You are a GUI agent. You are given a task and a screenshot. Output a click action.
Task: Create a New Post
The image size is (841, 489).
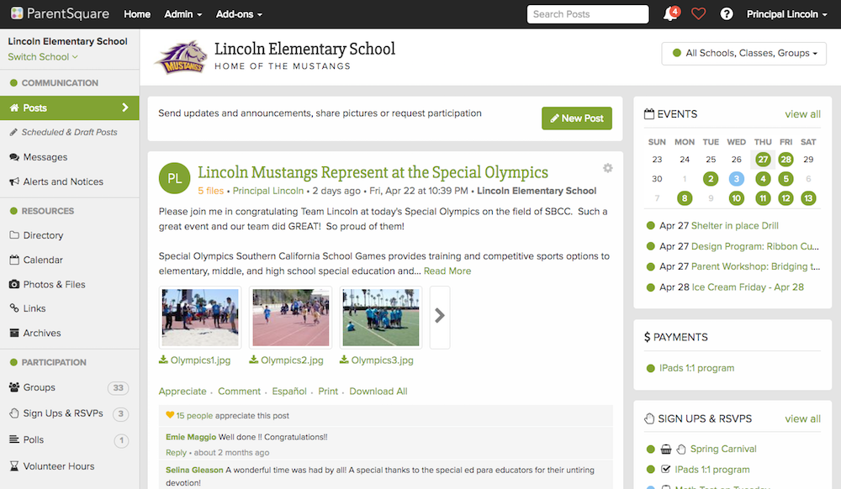coord(577,118)
